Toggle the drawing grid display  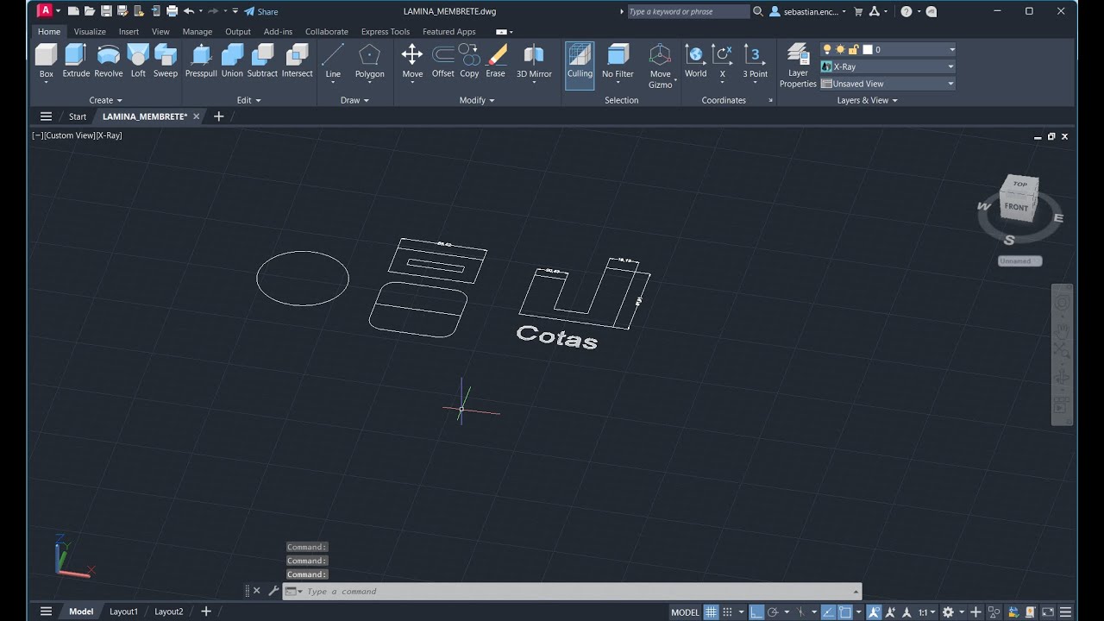[x=711, y=612]
